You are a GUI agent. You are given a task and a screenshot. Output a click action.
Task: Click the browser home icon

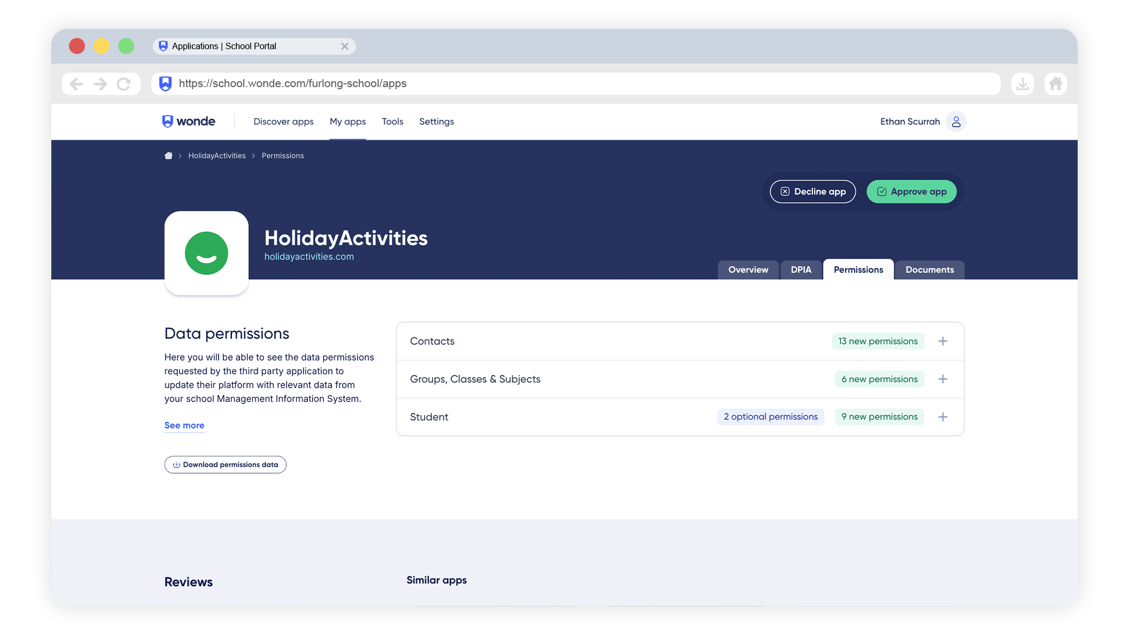(x=1055, y=84)
